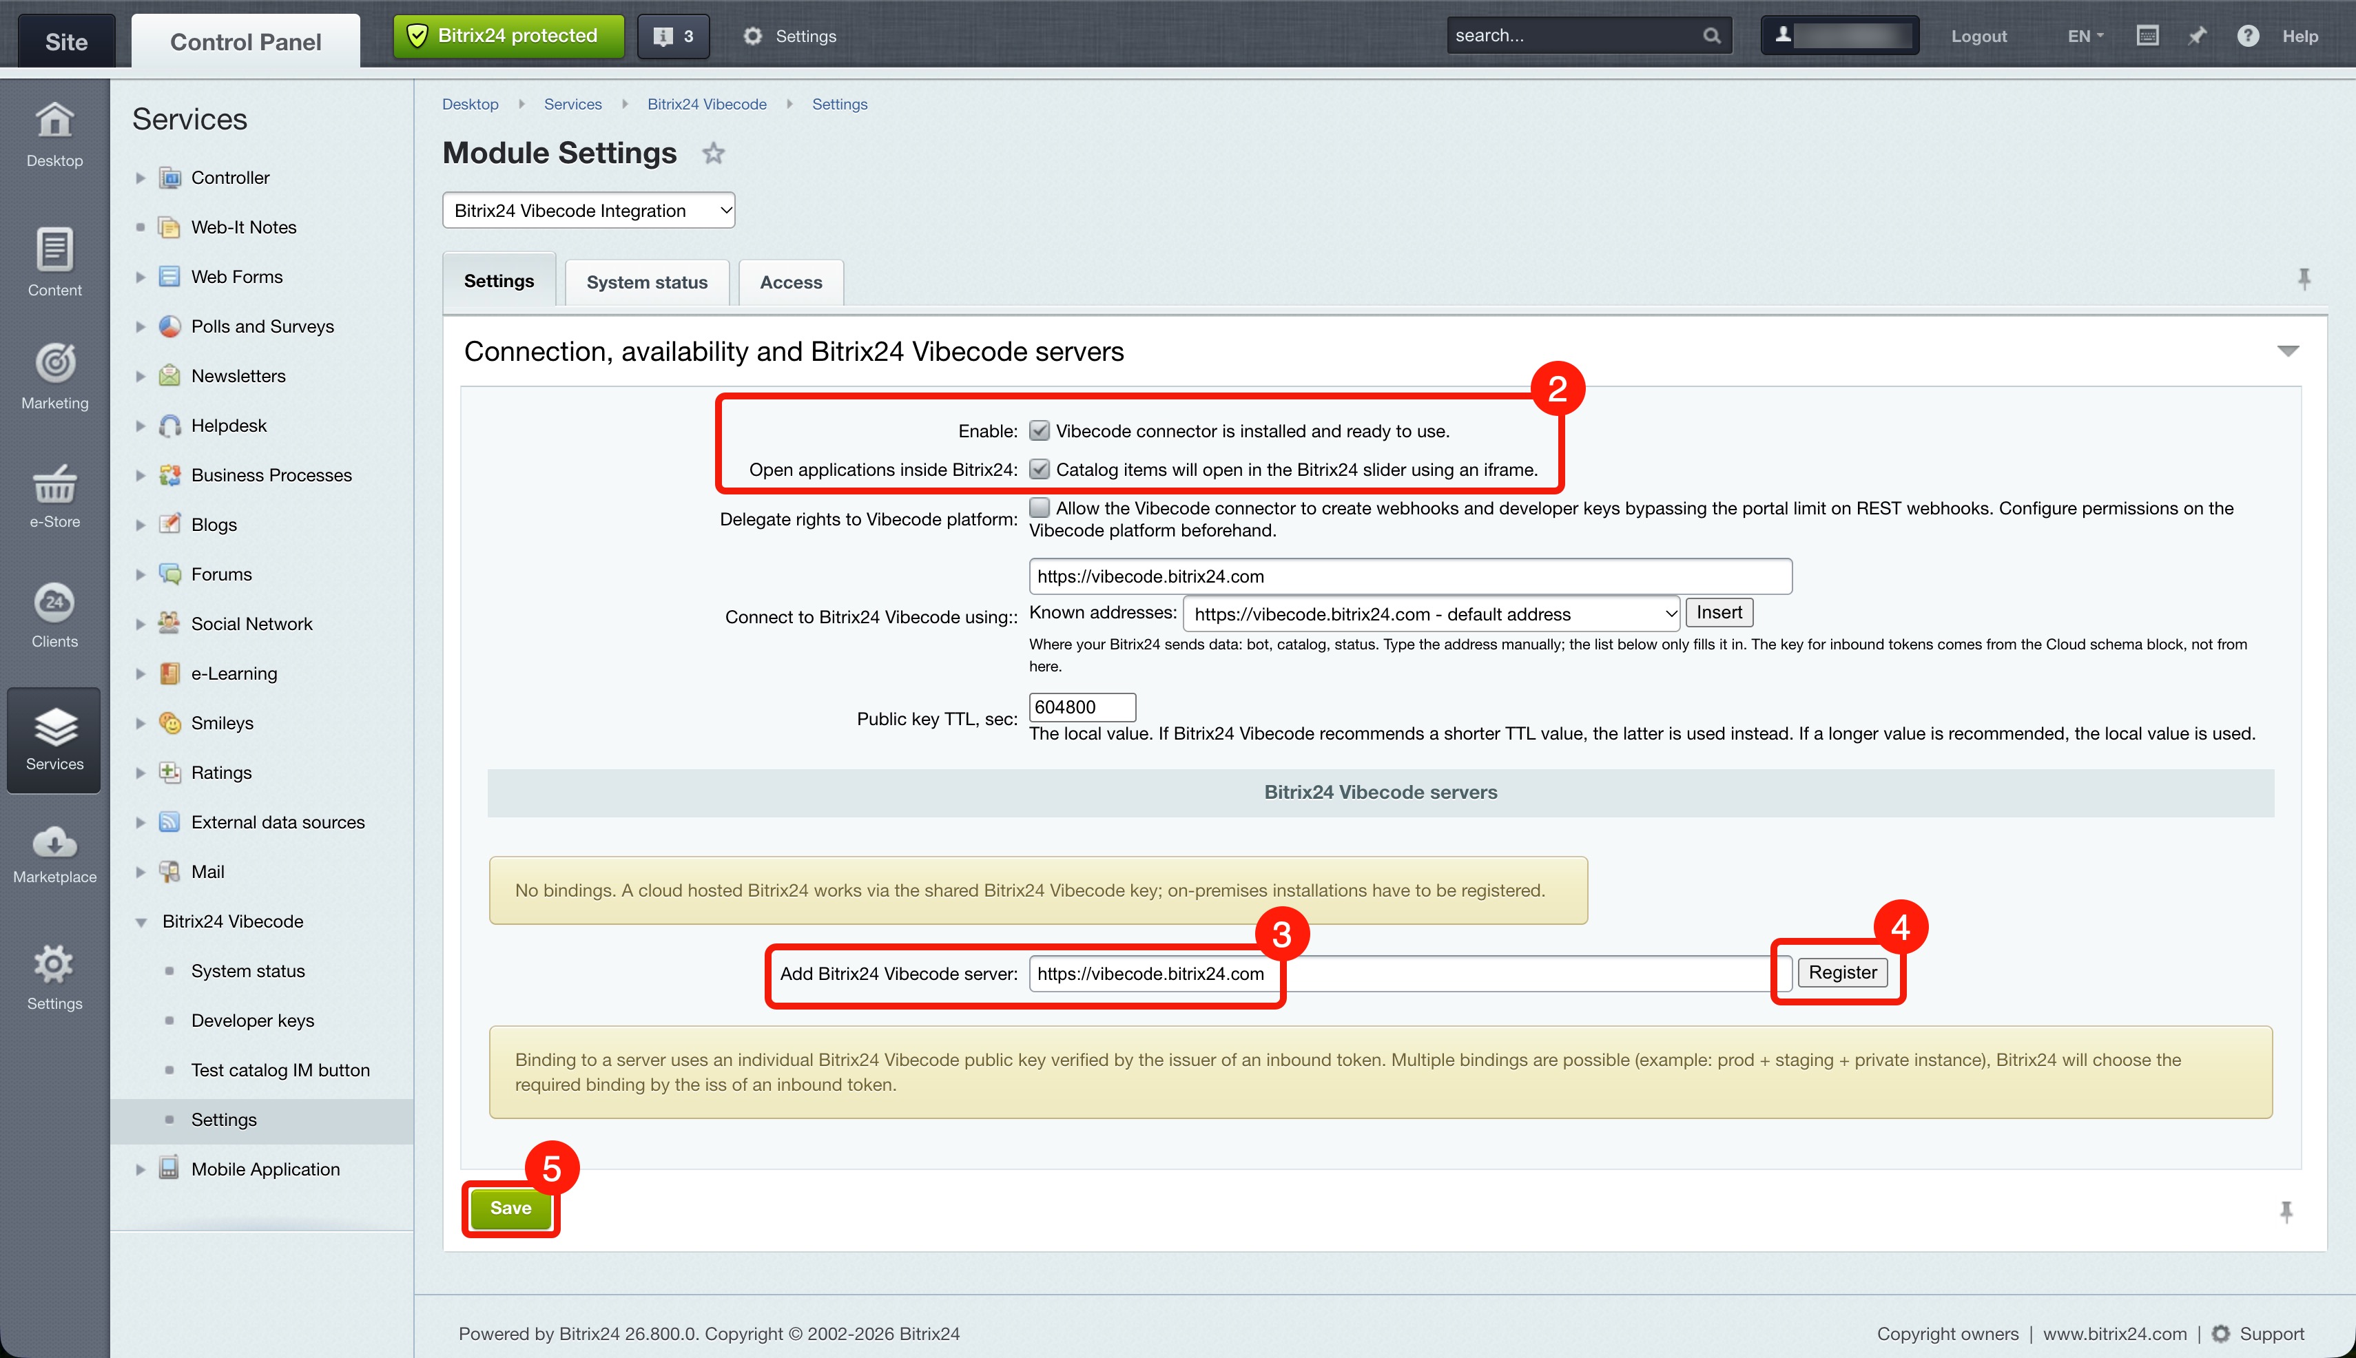Open the layout icon next to EN
Screen dimensions: 2356x1358
click(x=2147, y=35)
